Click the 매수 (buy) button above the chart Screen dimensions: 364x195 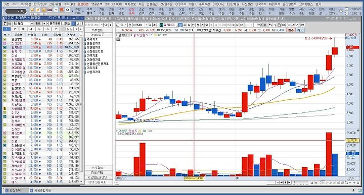click(291, 30)
